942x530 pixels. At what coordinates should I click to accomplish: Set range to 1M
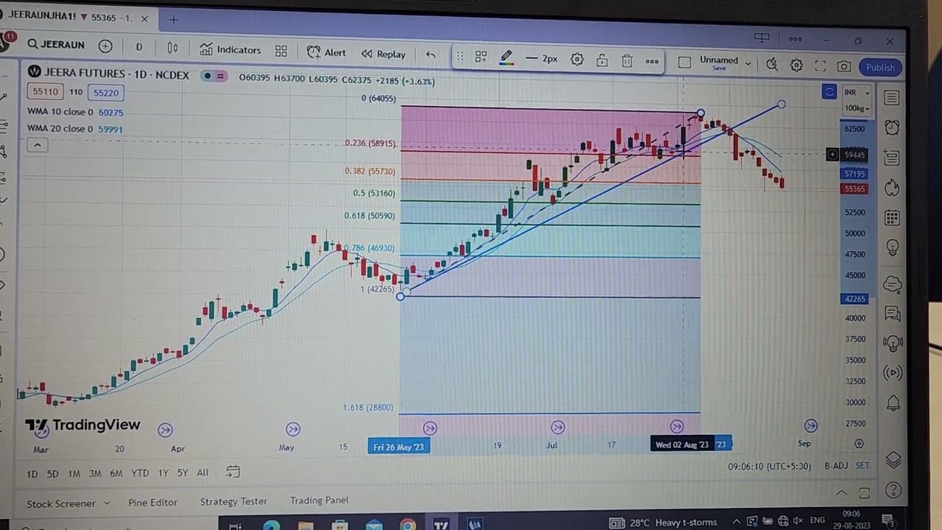74,473
